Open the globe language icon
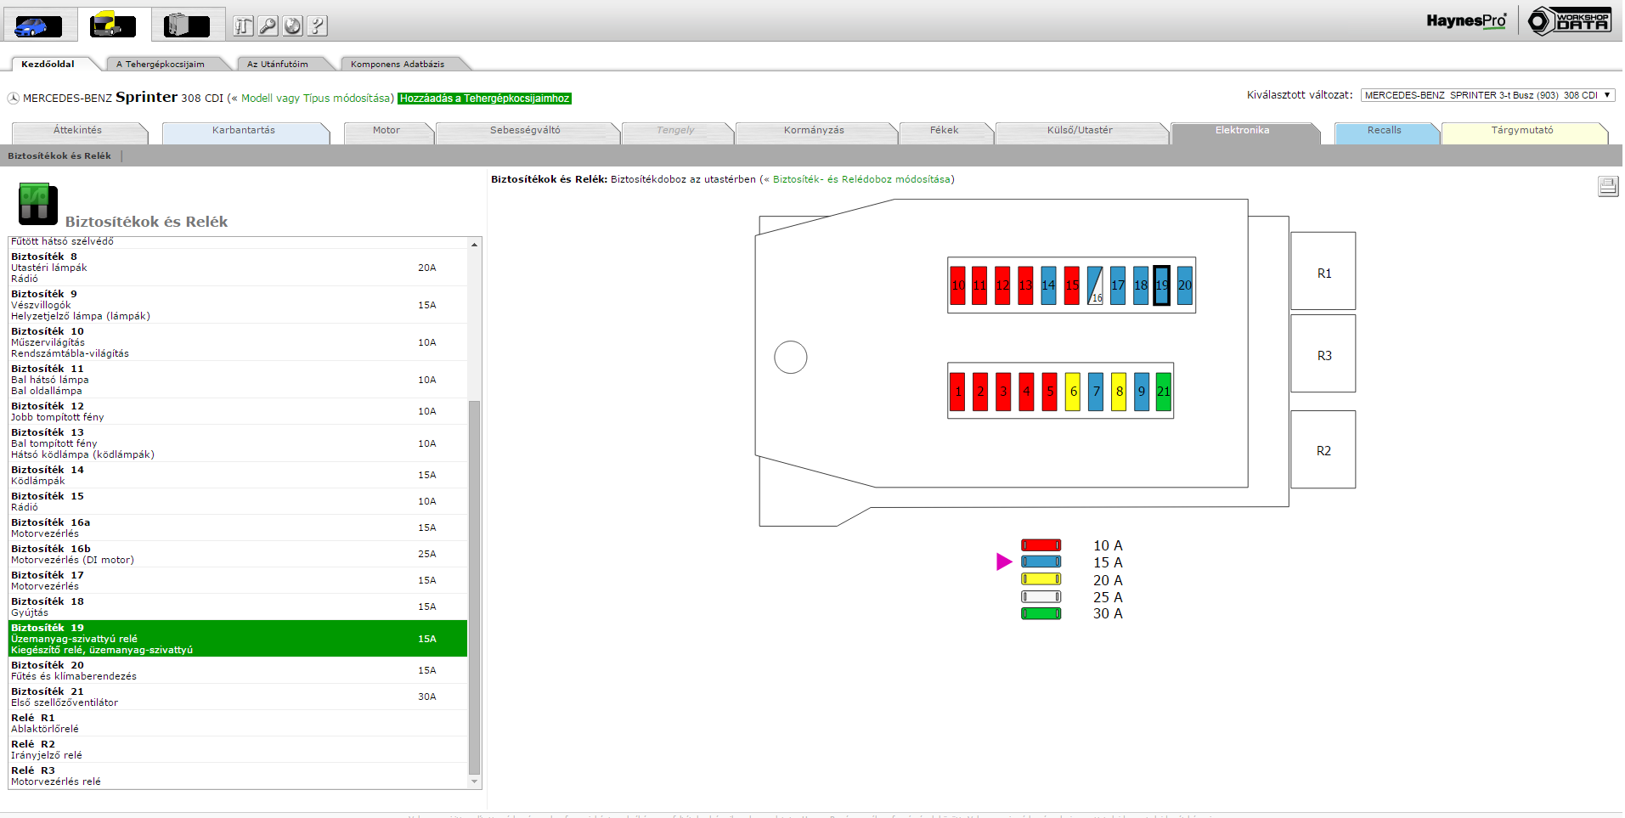1625x818 pixels. tap(293, 26)
